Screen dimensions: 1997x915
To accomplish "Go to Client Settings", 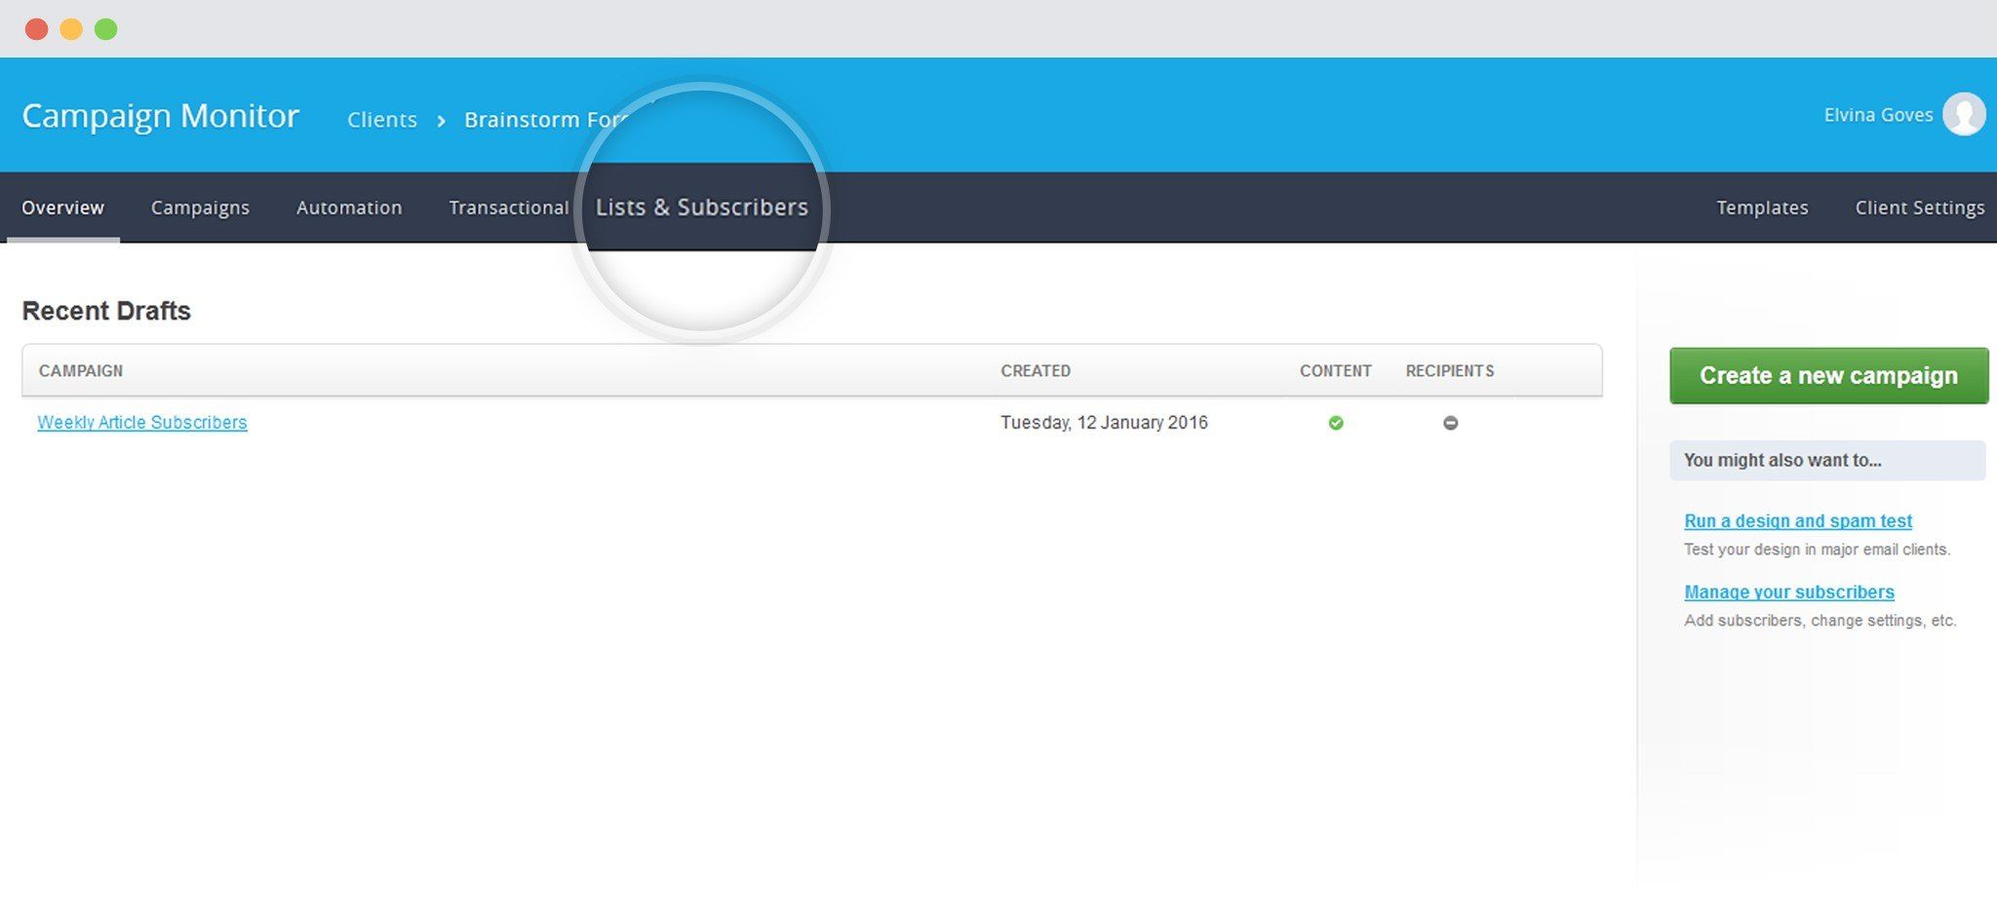I will pos(1920,208).
